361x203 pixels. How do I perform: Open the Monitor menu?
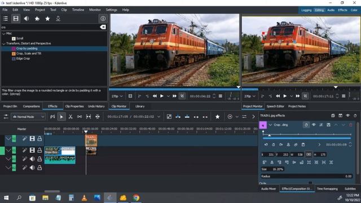[x=95, y=10]
